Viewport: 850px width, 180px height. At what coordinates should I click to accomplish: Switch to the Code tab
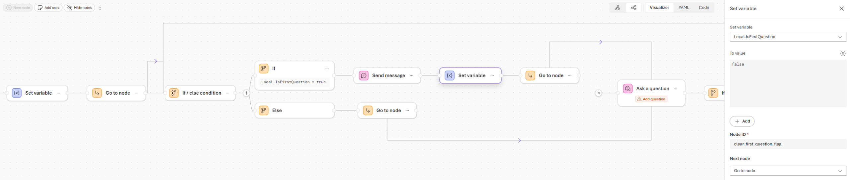[704, 8]
